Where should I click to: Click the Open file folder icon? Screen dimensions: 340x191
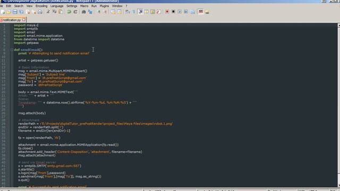[x=8, y=12]
